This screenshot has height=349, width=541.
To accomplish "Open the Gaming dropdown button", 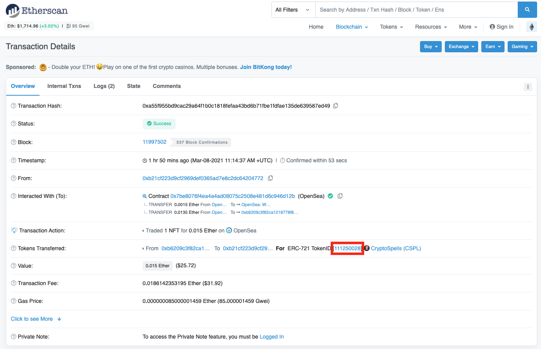I will pyautogui.click(x=522, y=46).
